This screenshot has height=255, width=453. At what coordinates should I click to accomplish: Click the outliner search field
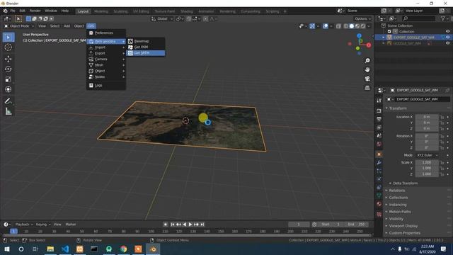418,18
